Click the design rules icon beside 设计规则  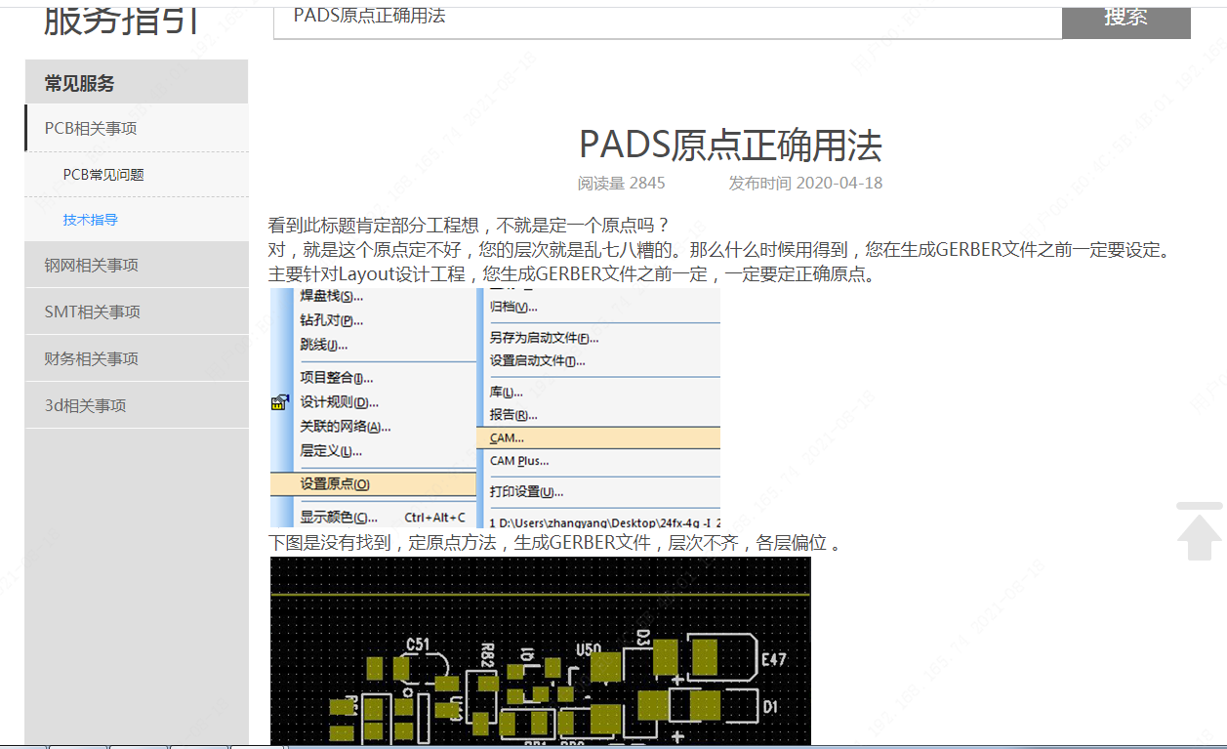point(280,401)
